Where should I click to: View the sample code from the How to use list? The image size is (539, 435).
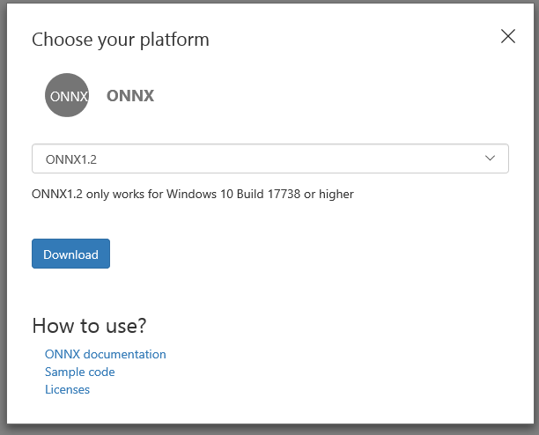[80, 372]
